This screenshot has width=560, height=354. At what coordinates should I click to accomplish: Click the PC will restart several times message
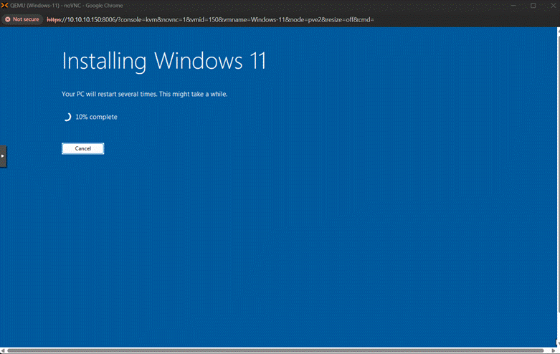(x=144, y=94)
